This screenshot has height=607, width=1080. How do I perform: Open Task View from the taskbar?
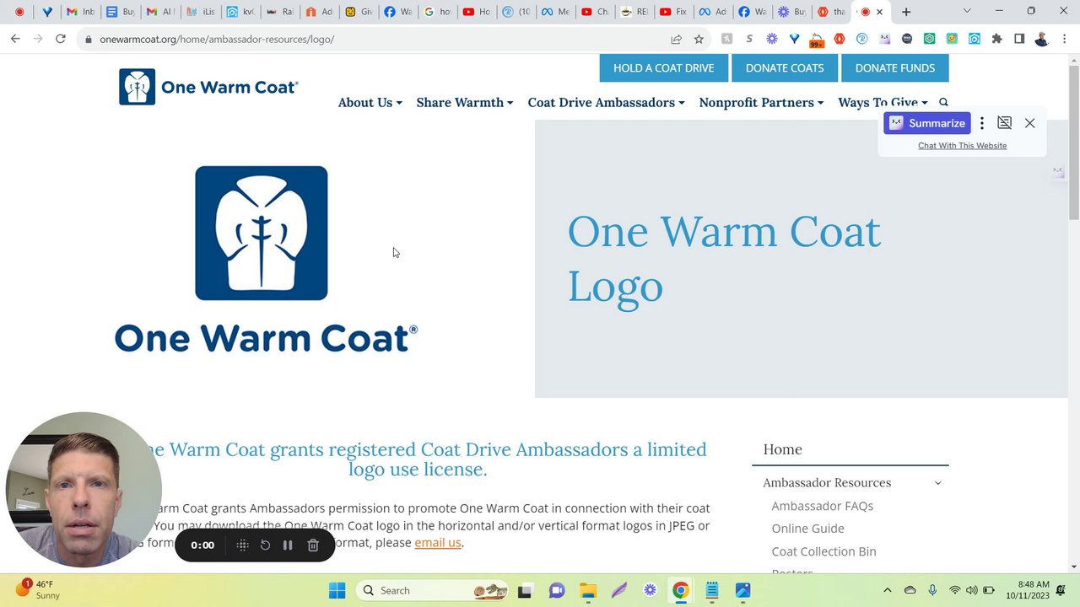[525, 590]
